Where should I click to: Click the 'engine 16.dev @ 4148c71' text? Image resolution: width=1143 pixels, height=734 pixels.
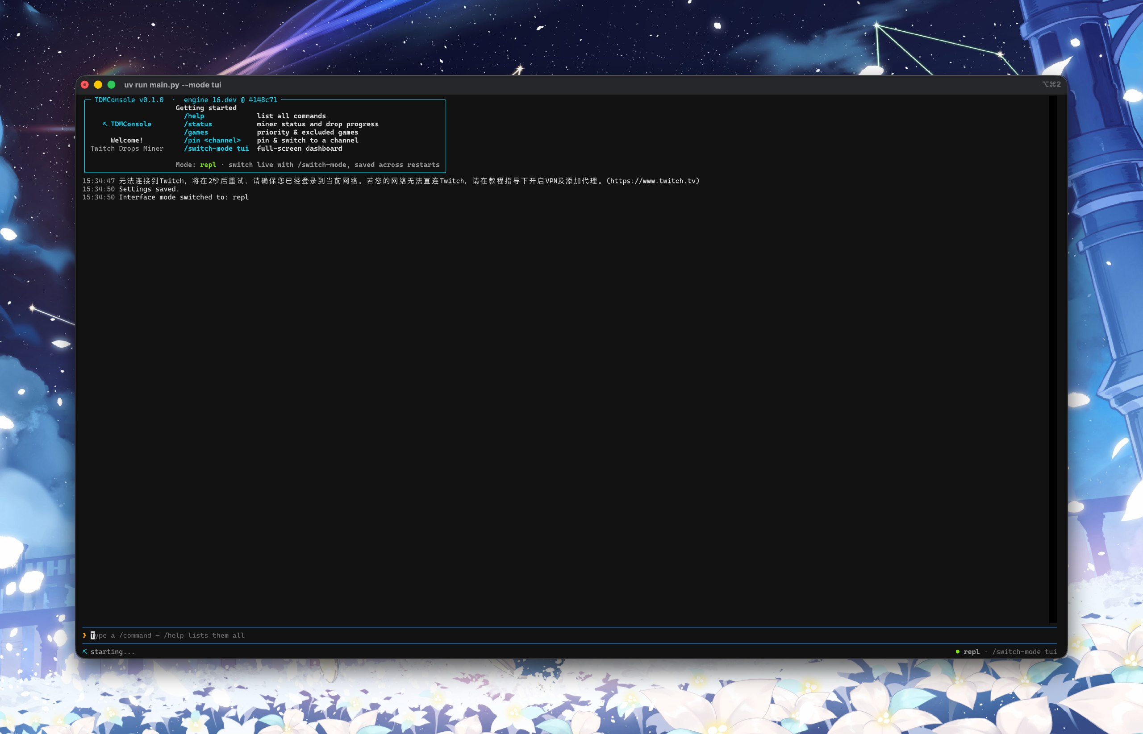click(230, 100)
